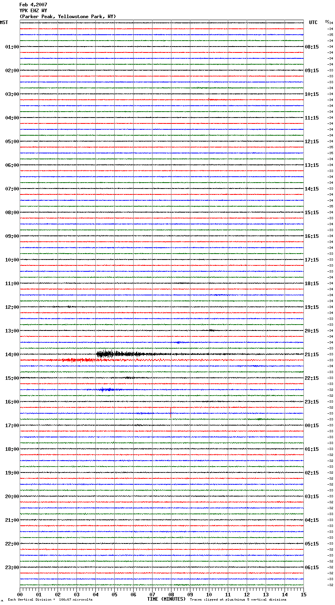Image resolution: width=335 pixels, height=605 pixels.
Task: Click the 05:00 MST hour label
Action: [x=12, y=142]
